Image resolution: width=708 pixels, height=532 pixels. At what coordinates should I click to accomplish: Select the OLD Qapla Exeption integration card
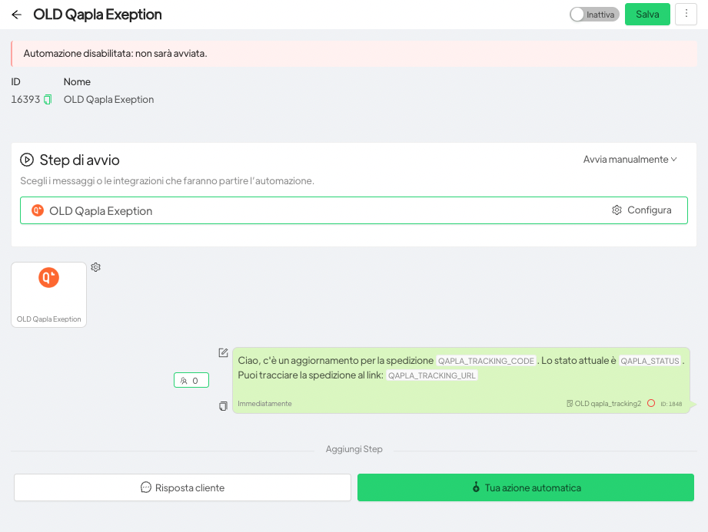[x=49, y=295]
